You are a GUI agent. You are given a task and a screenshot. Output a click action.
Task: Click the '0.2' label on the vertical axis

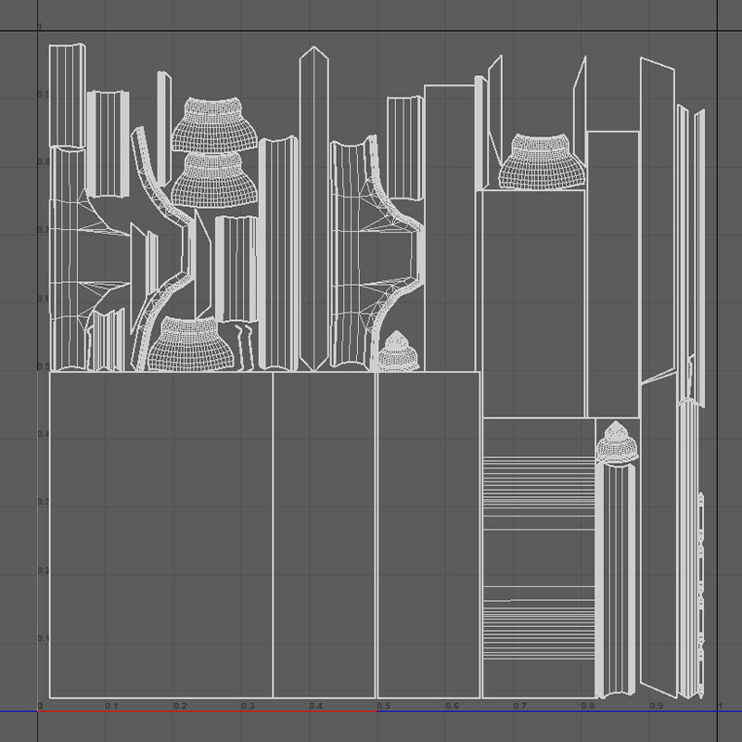coord(44,570)
